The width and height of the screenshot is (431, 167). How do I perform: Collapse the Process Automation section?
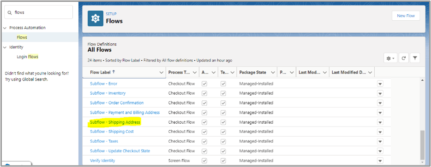(x=5, y=28)
